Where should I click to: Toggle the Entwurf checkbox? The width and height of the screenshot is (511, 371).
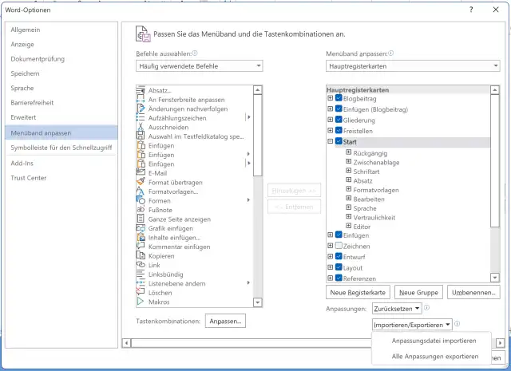click(339, 256)
